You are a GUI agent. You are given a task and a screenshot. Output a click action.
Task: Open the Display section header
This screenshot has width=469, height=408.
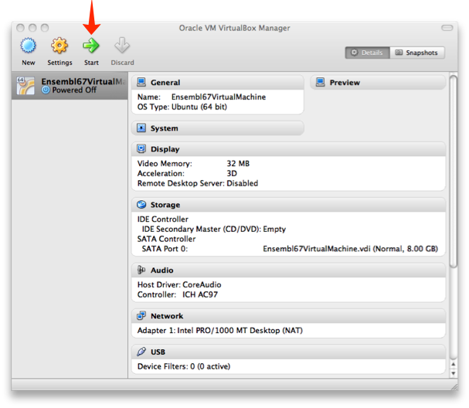(x=289, y=149)
